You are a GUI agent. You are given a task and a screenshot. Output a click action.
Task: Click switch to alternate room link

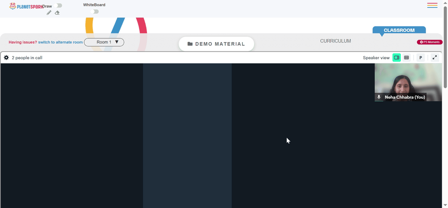tap(60, 42)
